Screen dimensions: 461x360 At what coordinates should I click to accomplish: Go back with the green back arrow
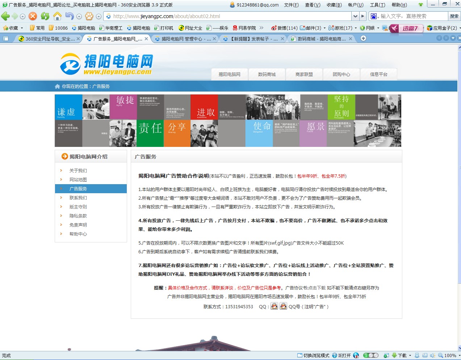click(5, 16)
